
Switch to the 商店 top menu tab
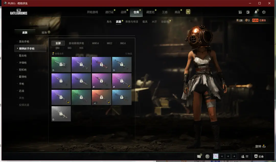pyautogui.click(x=177, y=12)
